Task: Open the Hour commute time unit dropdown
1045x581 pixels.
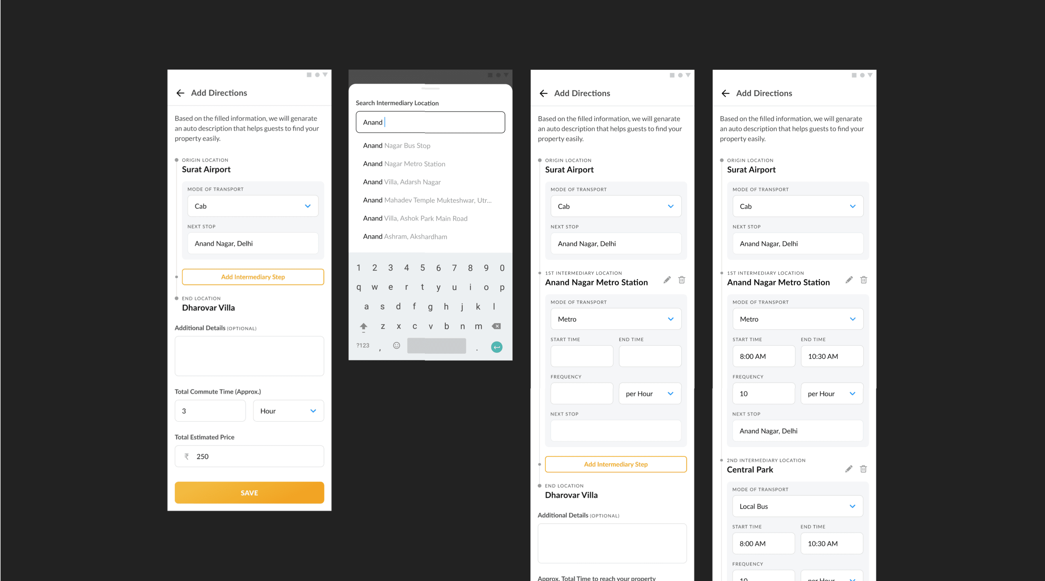Action: tap(288, 411)
